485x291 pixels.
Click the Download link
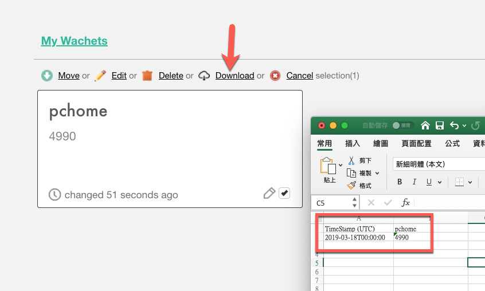[235, 76]
